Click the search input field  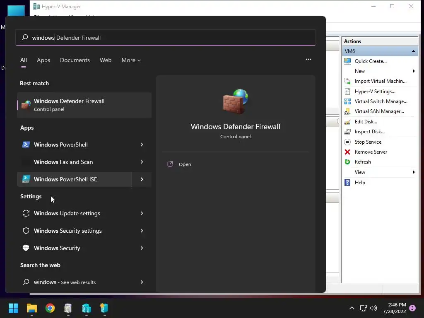[x=166, y=38]
